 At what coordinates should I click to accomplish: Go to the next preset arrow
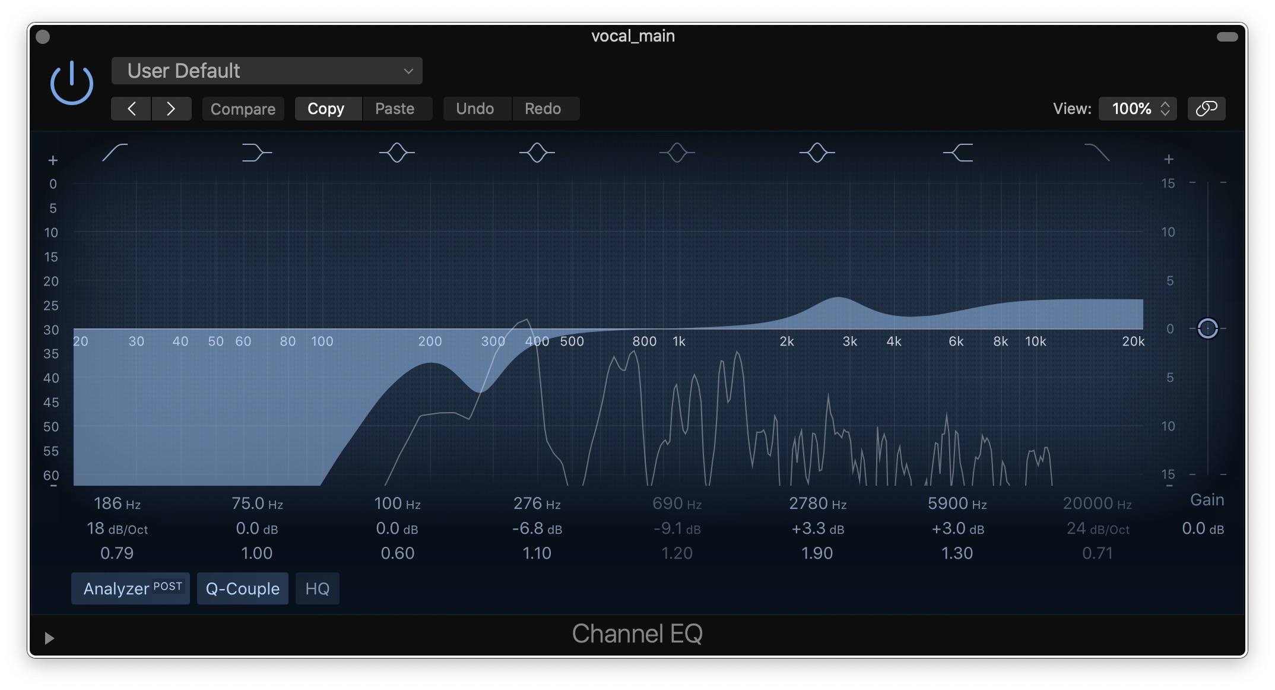(171, 109)
